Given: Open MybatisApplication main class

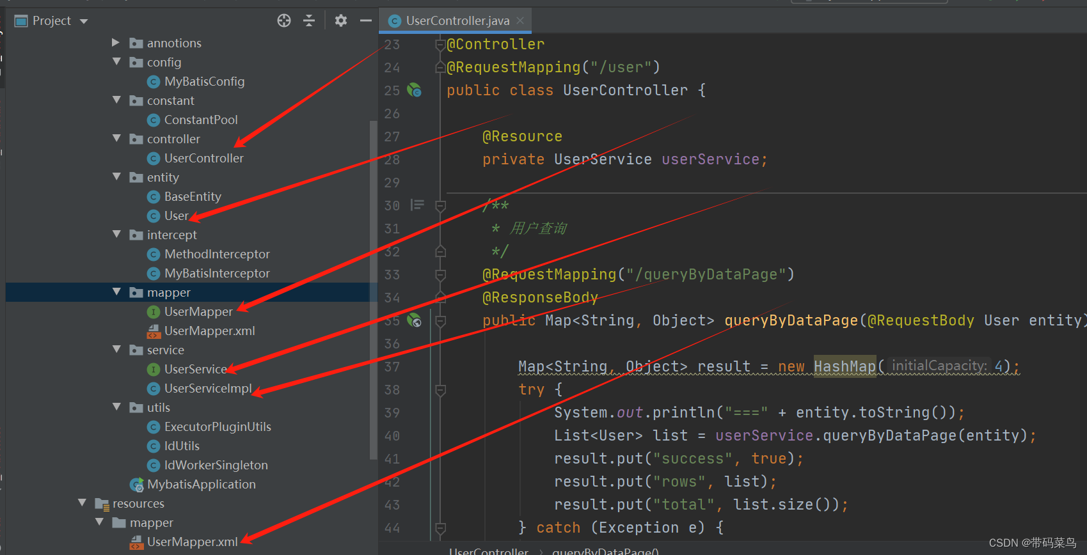Looking at the screenshot, I should tap(202, 484).
